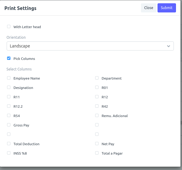Enable the With Letter head checkbox
The image size is (182, 170).
click(9, 27)
